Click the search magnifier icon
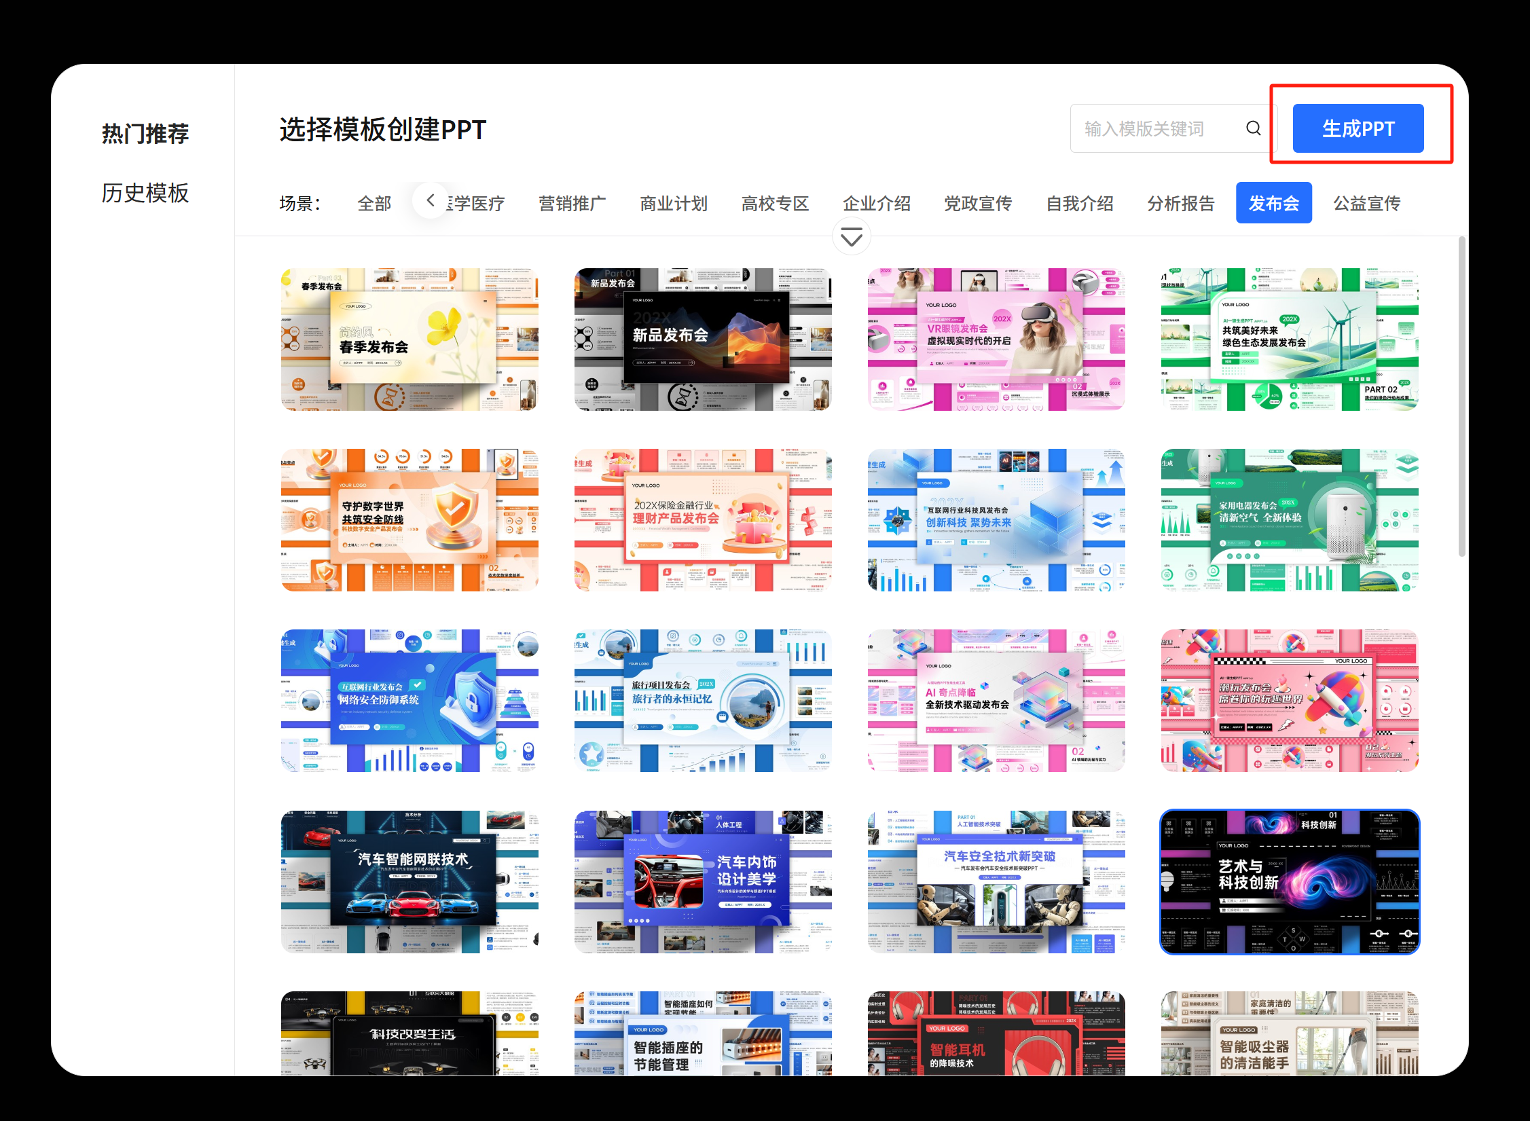 pyautogui.click(x=1253, y=128)
